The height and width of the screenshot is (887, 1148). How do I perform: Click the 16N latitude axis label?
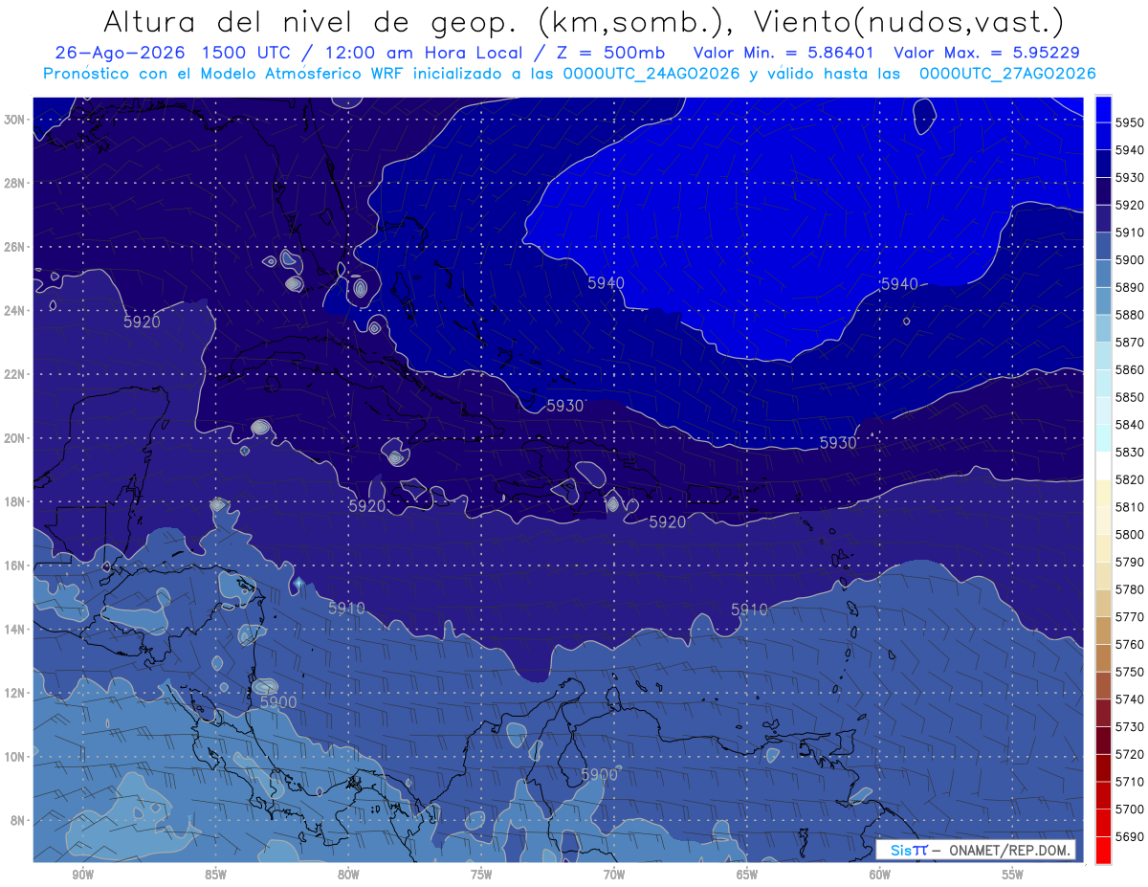[x=15, y=565]
